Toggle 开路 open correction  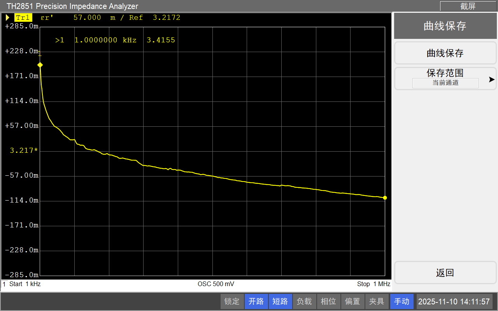[x=256, y=301]
